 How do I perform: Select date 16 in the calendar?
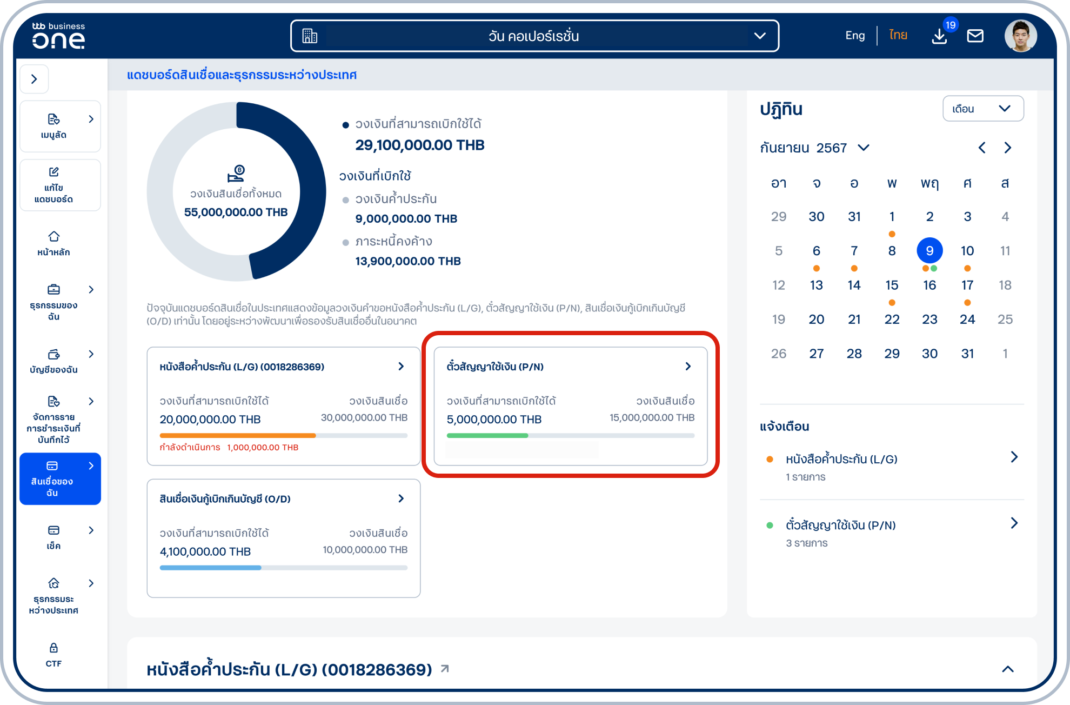coord(929,285)
